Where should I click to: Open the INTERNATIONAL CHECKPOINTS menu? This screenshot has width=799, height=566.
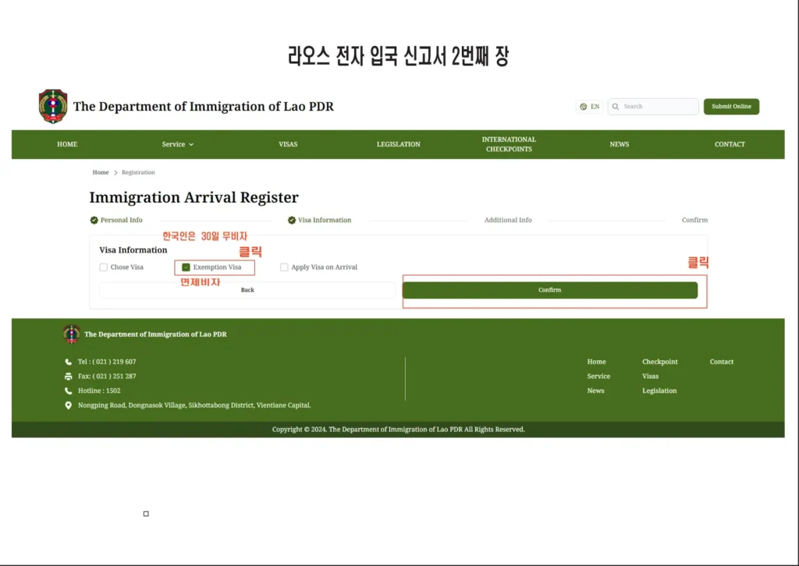pos(508,144)
